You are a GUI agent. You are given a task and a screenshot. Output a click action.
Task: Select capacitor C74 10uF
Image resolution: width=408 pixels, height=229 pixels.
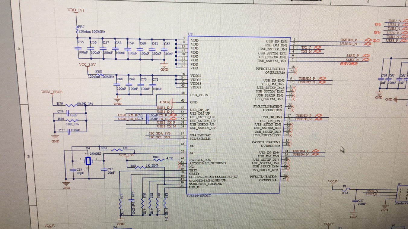68,113
